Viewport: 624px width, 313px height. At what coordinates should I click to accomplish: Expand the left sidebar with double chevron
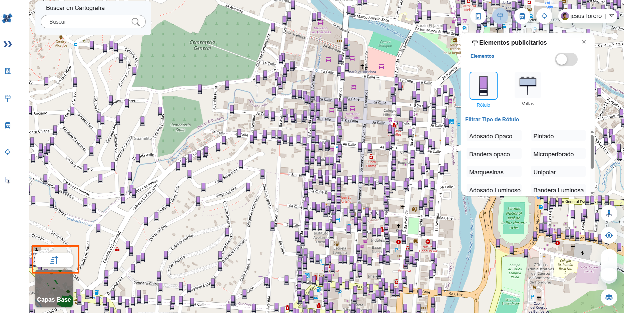8,44
